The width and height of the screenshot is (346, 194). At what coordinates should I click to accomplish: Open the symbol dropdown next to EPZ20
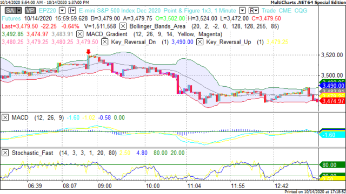coord(62,11)
